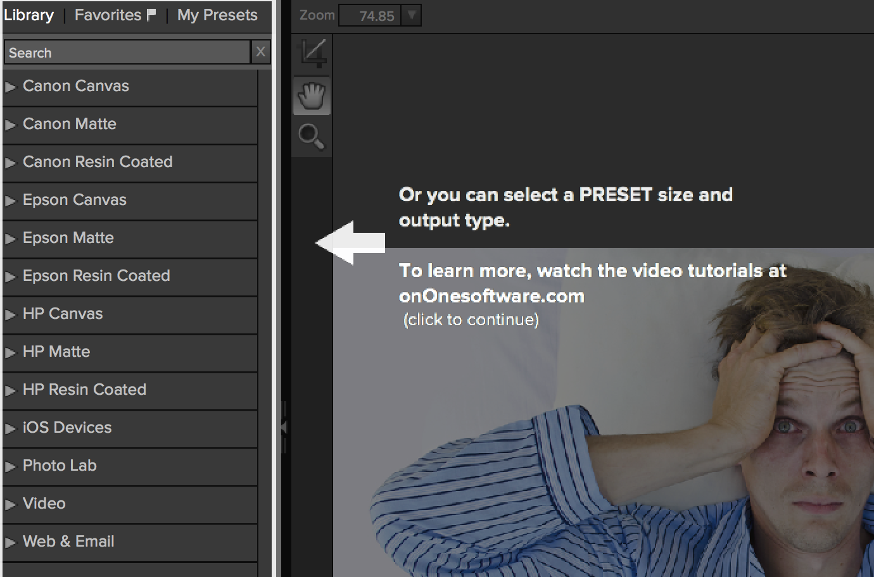The image size is (874, 577).
Task: Click the white arrow pointing to presets
Action: tap(350, 242)
